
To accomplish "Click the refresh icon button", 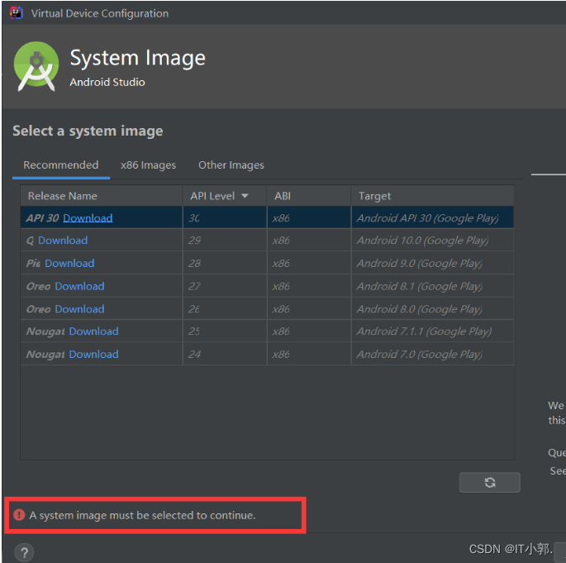I will (x=489, y=482).
